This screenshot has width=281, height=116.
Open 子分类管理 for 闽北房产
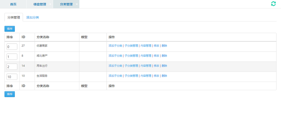click(131, 56)
